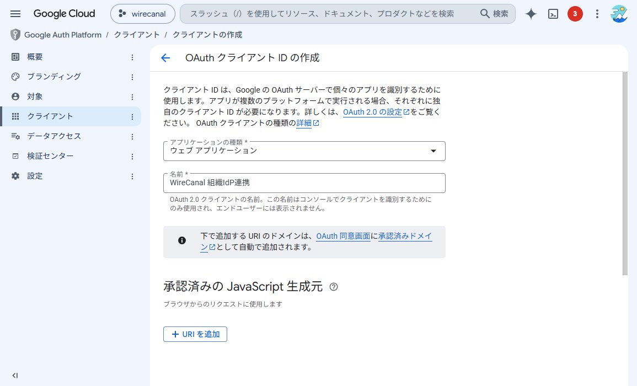637x386 pixels.
Task: Click Google Auth Platform shield icon
Action: (15, 35)
